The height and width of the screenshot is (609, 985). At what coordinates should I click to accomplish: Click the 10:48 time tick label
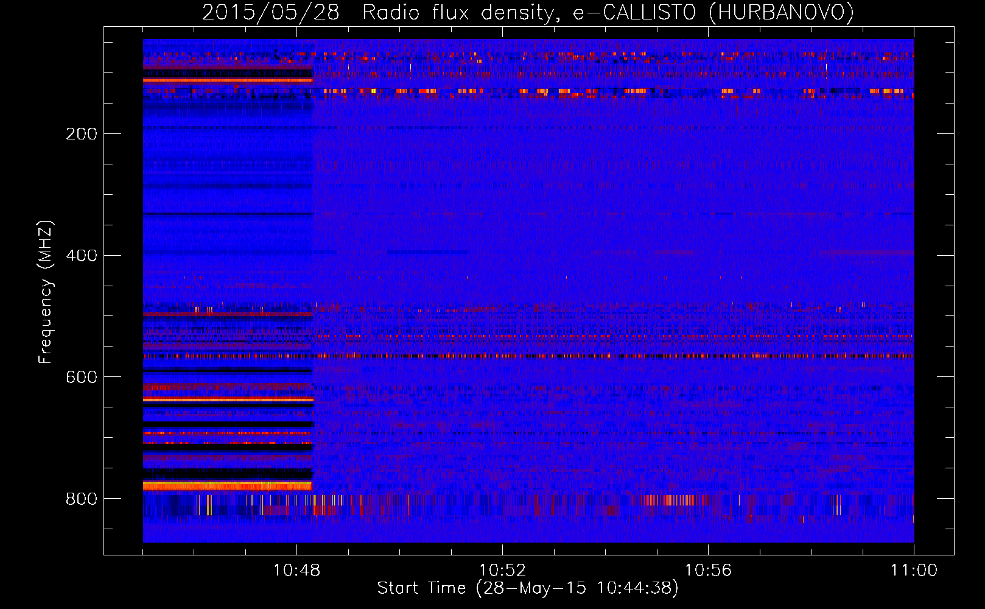click(x=296, y=571)
